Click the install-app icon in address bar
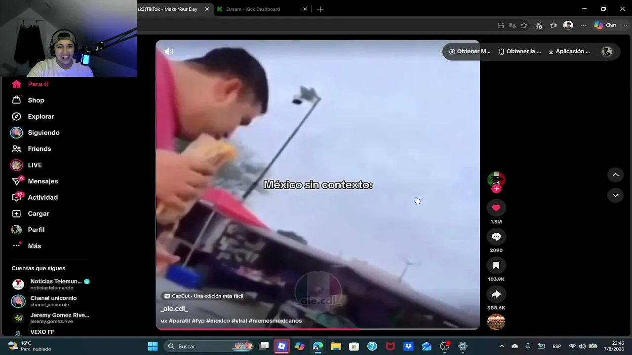 pos(501,26)
